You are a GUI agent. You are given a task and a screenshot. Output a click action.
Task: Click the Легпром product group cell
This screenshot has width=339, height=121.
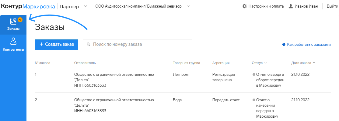tap(181, 75)
